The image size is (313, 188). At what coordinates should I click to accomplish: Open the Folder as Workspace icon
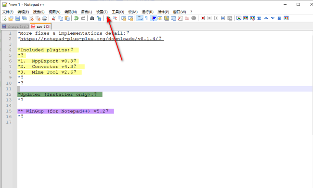187,18
